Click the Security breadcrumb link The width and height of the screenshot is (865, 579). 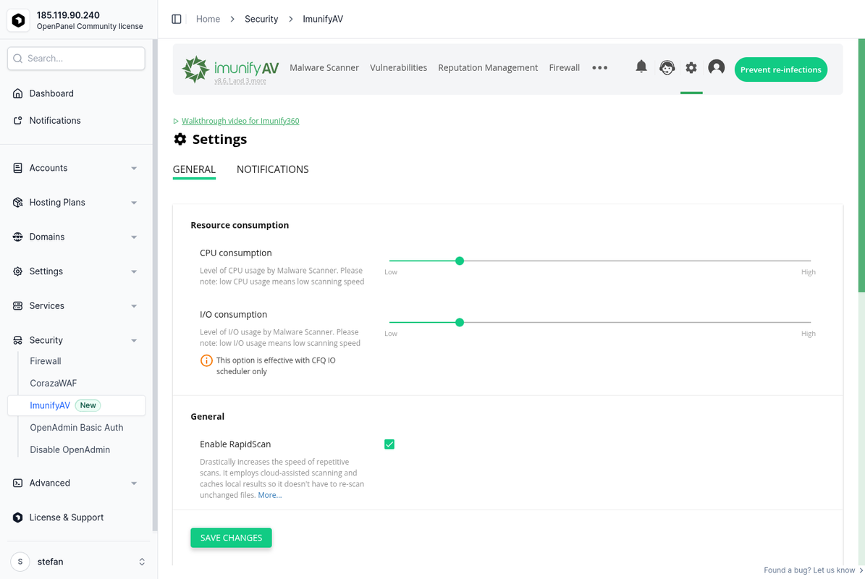tap(261, 19)
